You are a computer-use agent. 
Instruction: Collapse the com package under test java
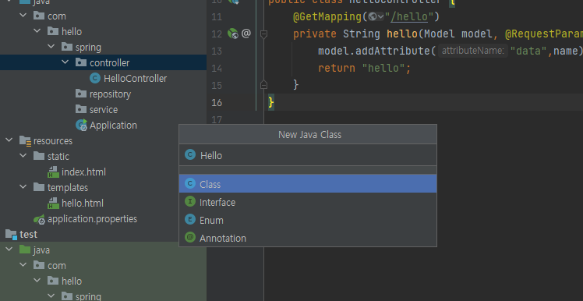coord(23,265)
